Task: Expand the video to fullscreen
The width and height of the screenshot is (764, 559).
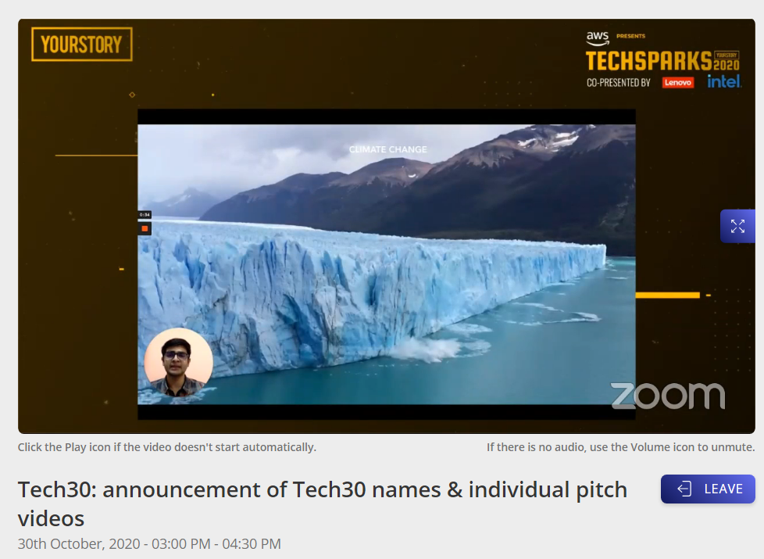Action: coord(737,226)
